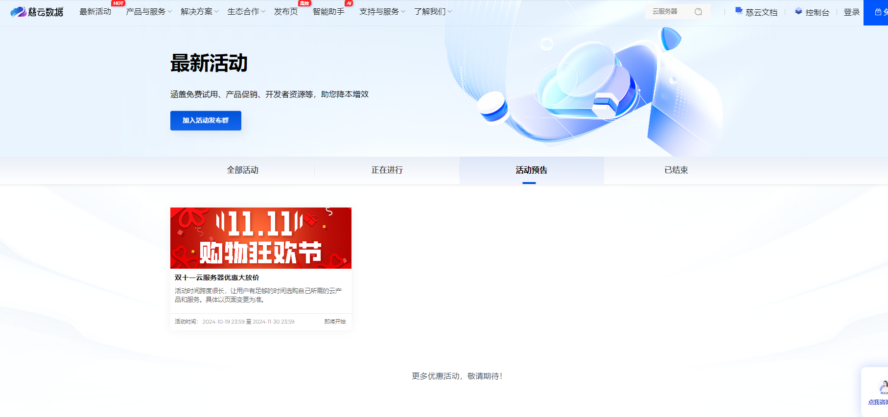The height and width of the screenshot is (417, 888).
Task: Expand 了解我们 dropdown menu
Action: pos(433,12)
